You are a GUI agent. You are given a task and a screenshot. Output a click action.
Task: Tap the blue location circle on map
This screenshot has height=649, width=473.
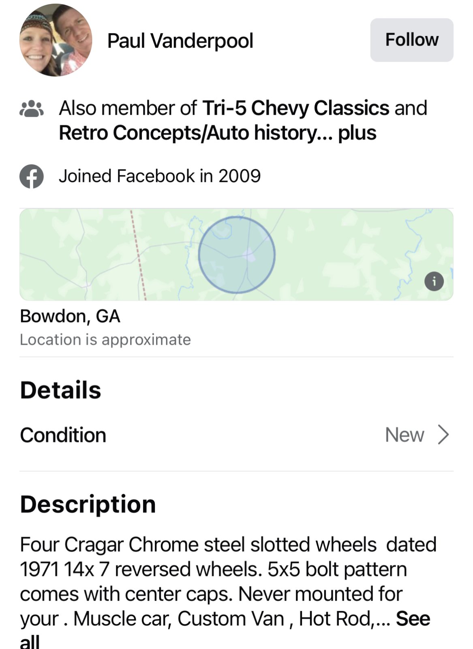click(x=237, y=255)
